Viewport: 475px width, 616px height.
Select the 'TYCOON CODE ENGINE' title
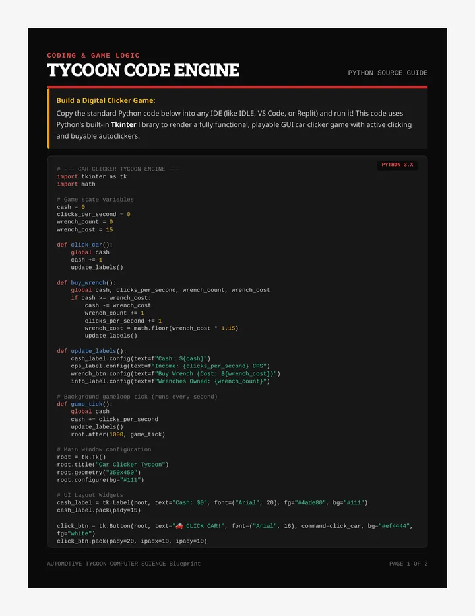[x=143, y=70]
